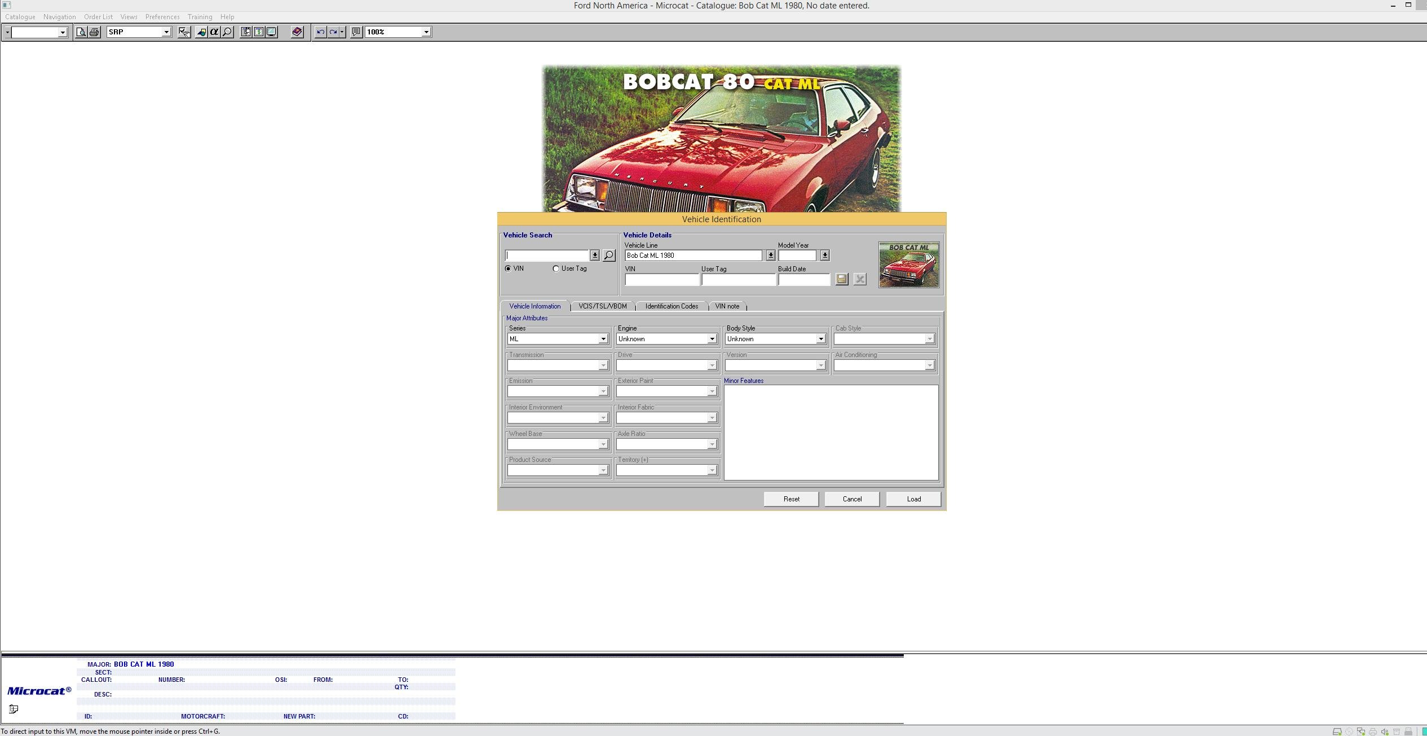Viewport: 1427px width, 736px height.
Task: Switch to Vehicle Information tab
Action: [x=535, y=306]
